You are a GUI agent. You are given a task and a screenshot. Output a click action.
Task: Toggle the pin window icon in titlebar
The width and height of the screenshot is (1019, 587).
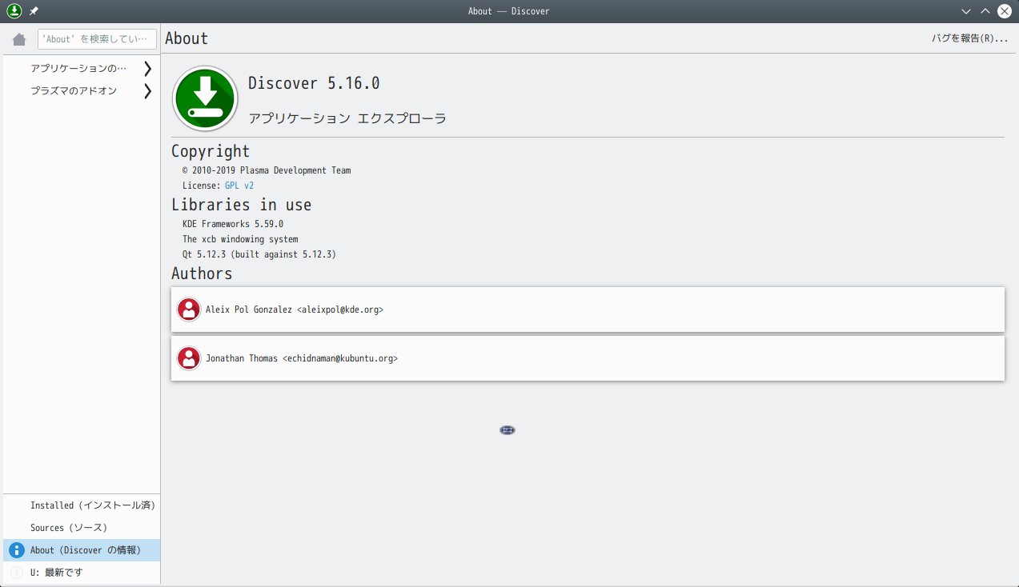(34, 11)
